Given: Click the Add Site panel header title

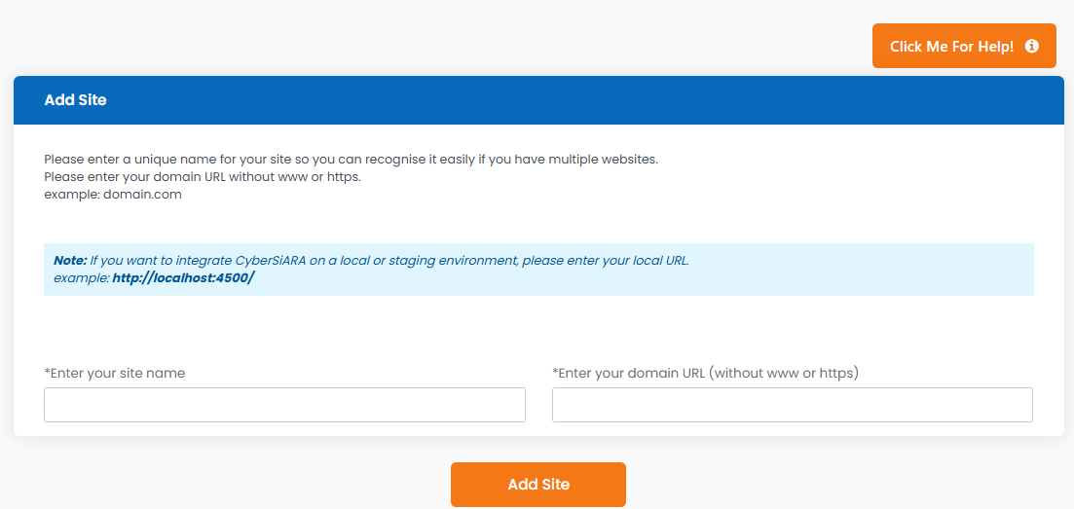Looking at the screenshot, I should (x=75, y=100).
